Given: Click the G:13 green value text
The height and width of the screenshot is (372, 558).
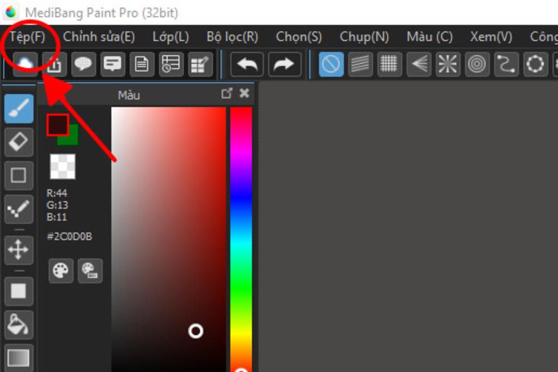Looking at the screenshot, I should pyautogui.click(x=57, y=205).
